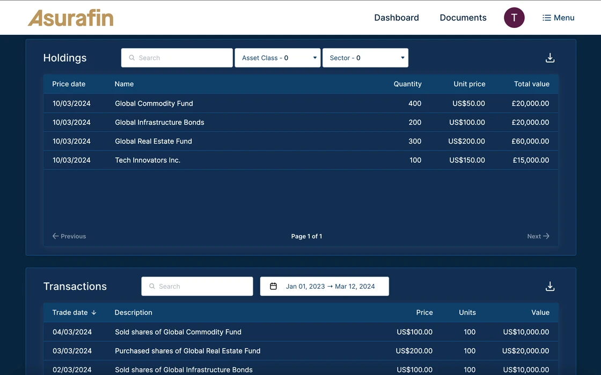Click the Trade date sort arrow
Screen dimensions: 601x375
94,313
